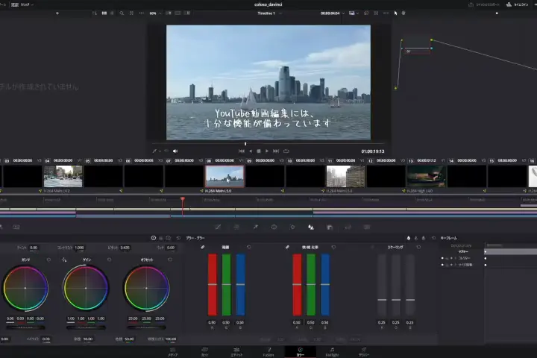537x358 pixels.
Task: Jump to the next clip
Action: tap(276, 151)
